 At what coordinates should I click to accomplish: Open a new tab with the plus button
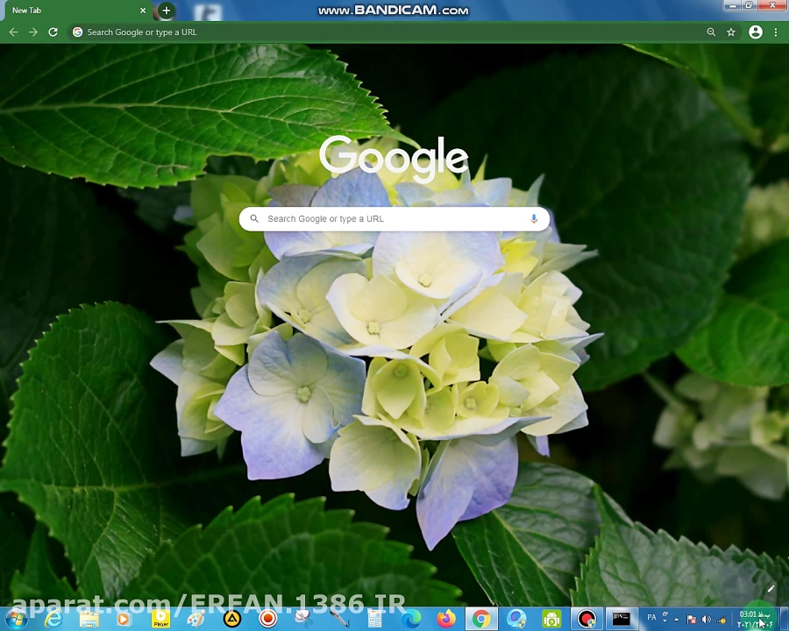pyautogui.click(x=166, y=11)
